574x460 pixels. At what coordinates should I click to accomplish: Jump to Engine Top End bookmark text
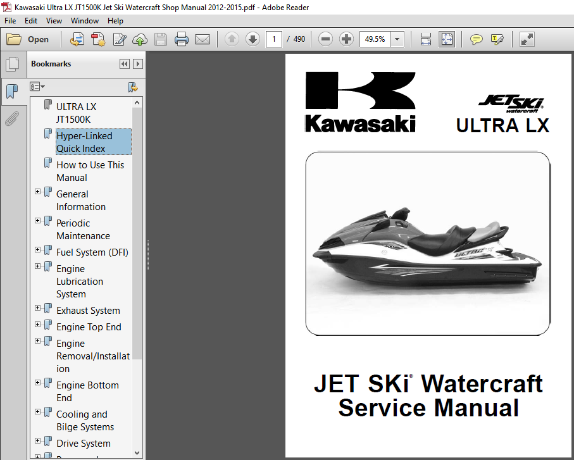[x=89, y=327]
